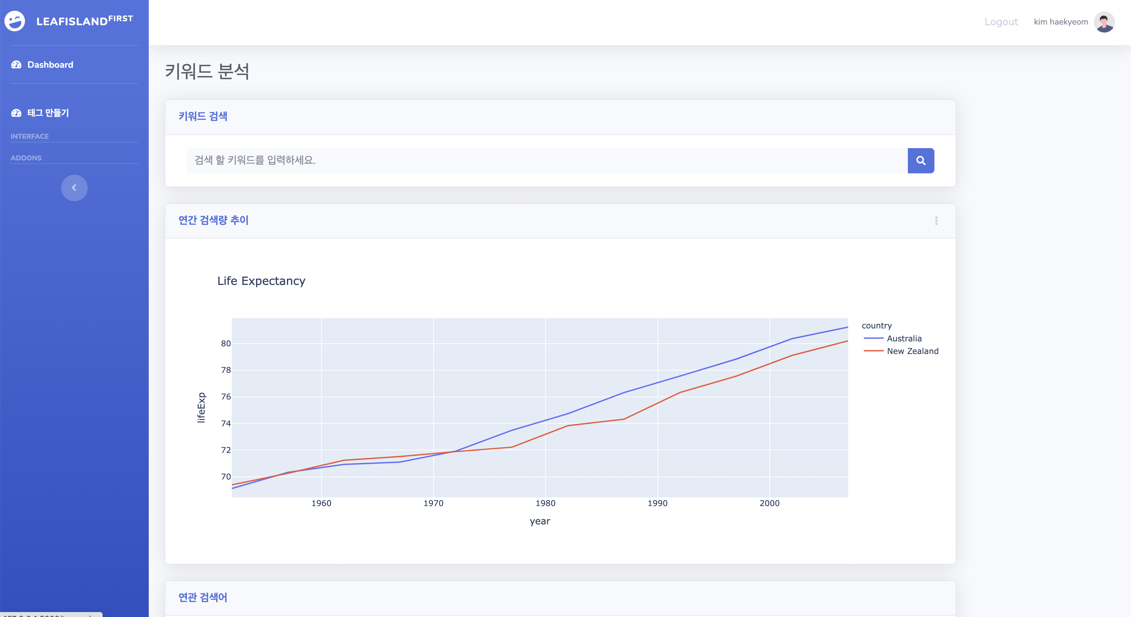Click the Dashboard gauge icon
The image size is (1131, 617).
pyautogui.click(x=16, y=64)
